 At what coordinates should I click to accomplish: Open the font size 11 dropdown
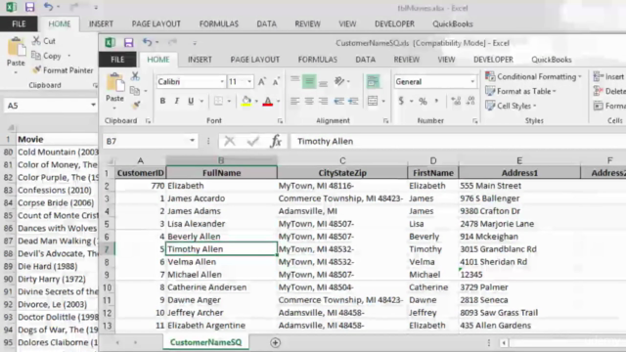point(249,82)
